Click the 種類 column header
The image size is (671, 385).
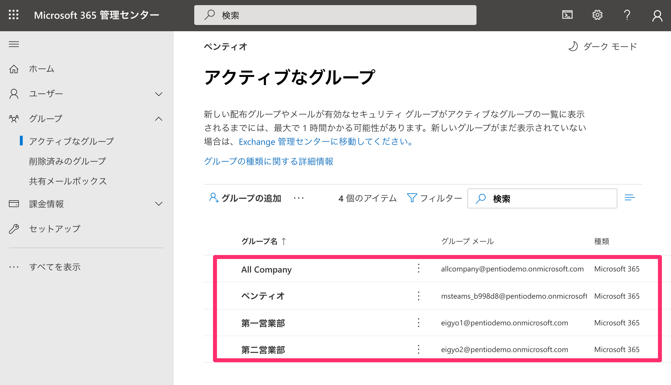click(602, 241)
